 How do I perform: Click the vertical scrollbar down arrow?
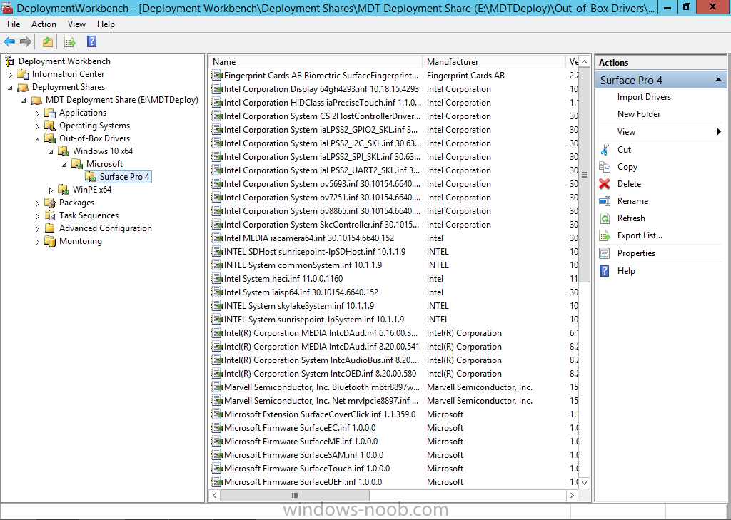tap(585, 483)
